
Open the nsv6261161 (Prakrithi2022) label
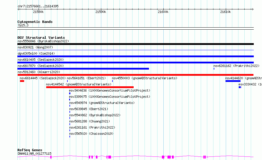pos(92,127)
